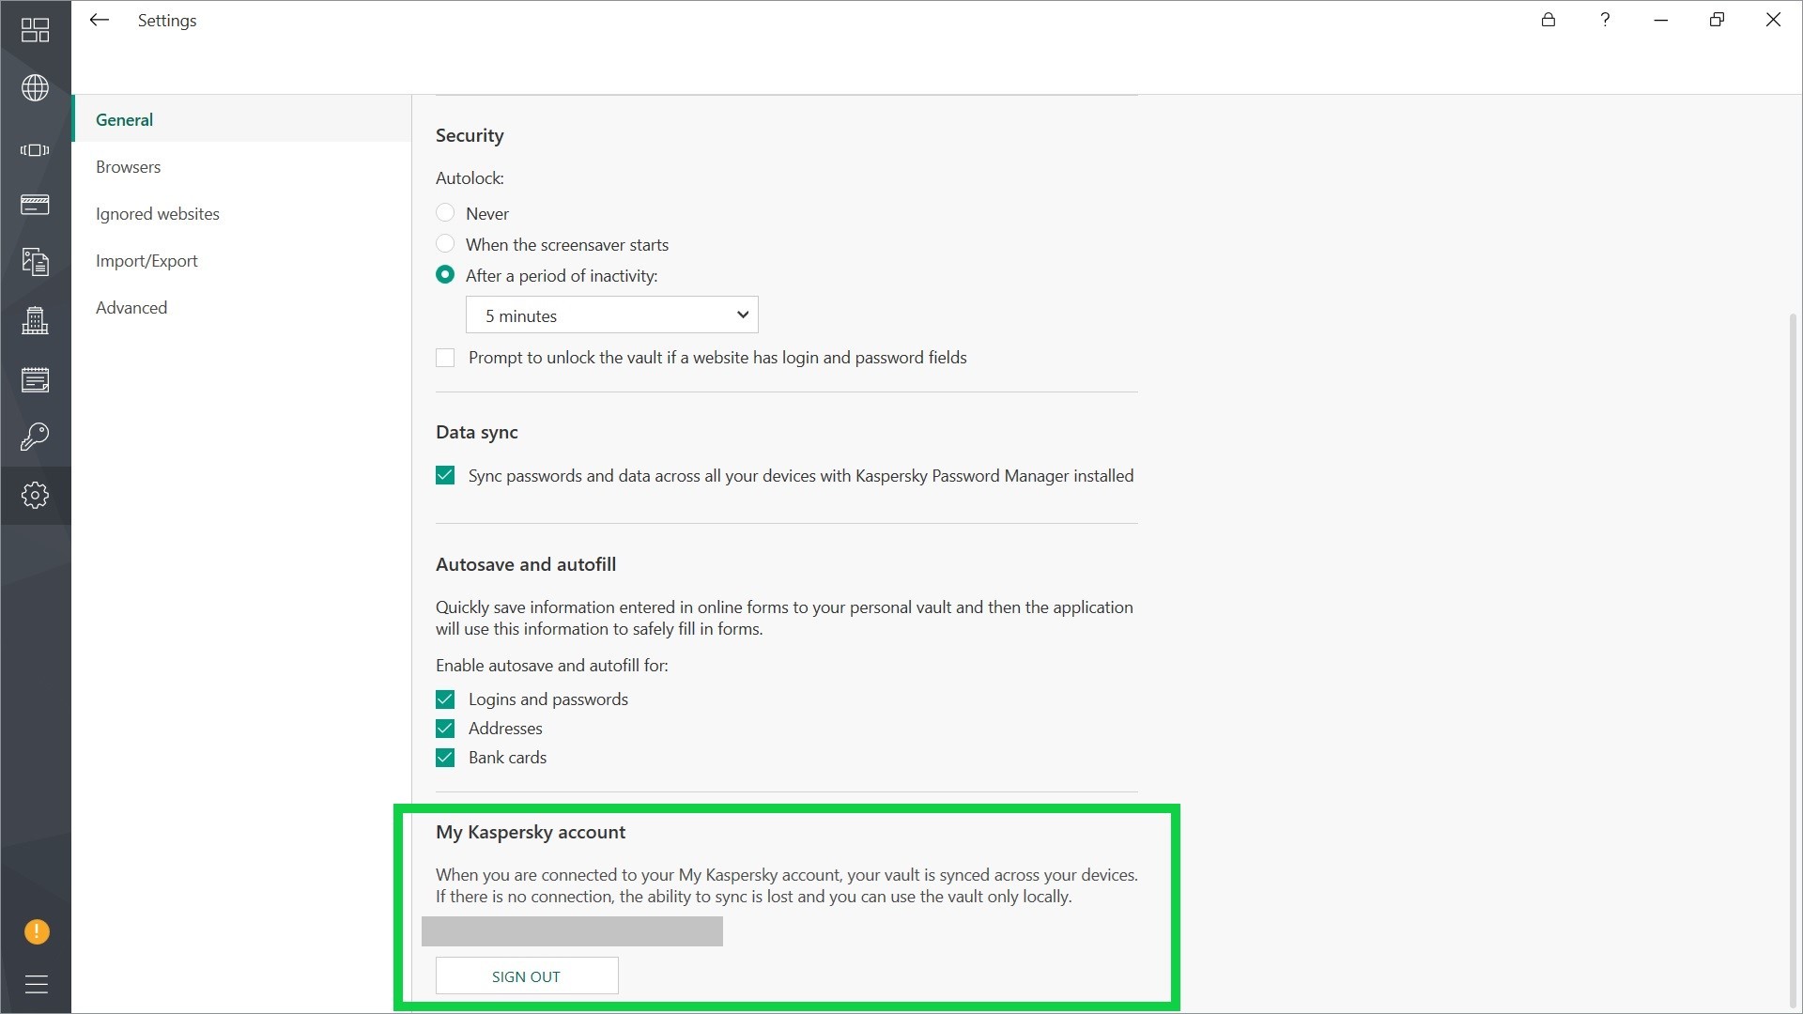
Task: Click the Data sync heading
Action: pos(477,432)
